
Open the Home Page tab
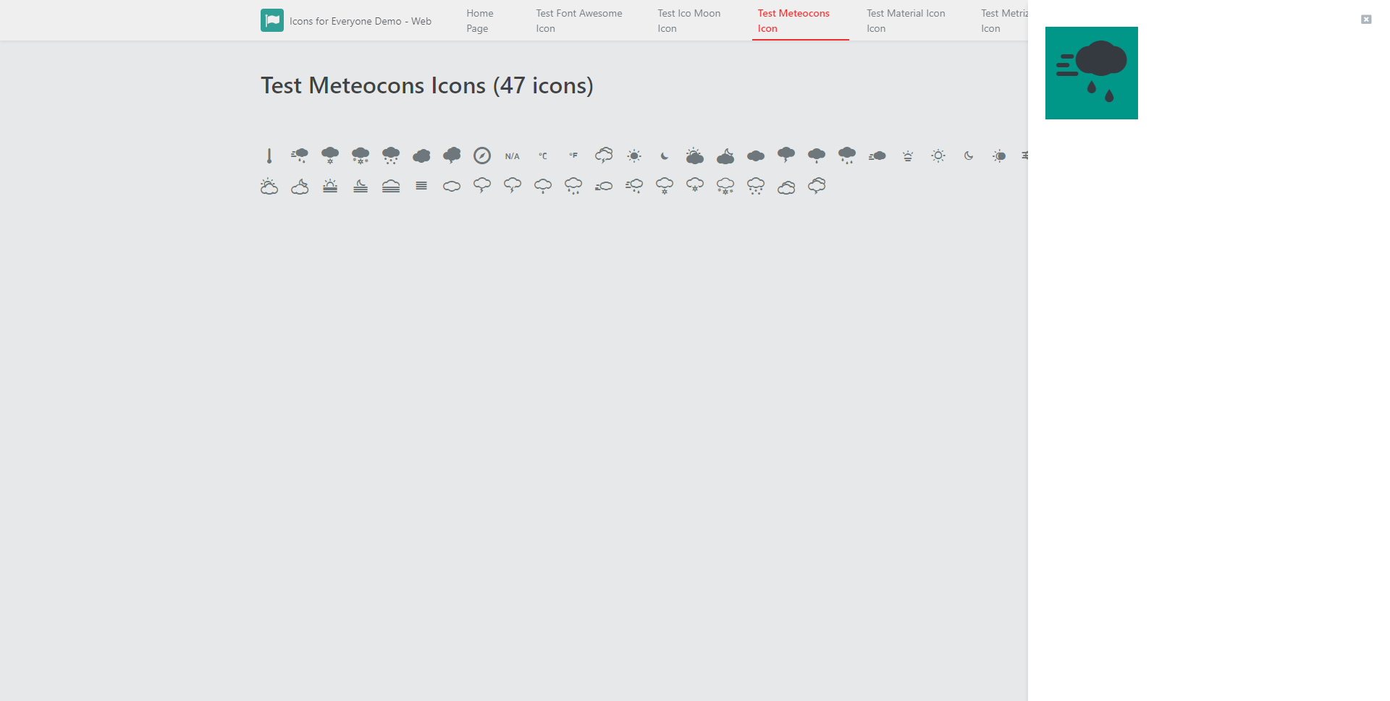click(479, 21)
